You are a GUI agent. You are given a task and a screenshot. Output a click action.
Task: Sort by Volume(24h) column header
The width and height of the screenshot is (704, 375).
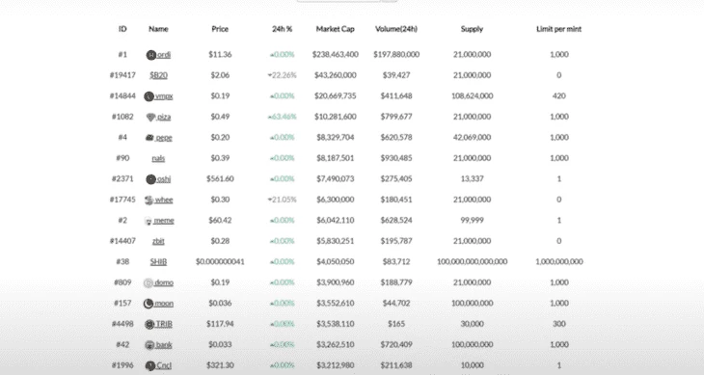point(396,29)
